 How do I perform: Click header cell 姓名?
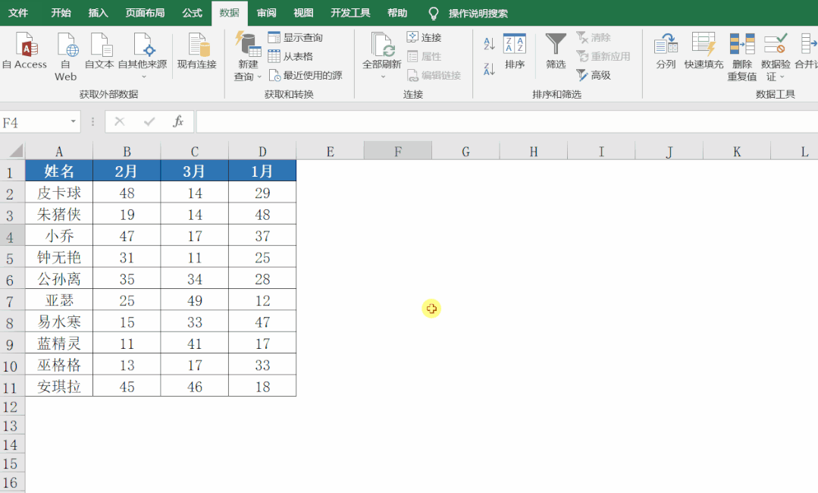tap(59, 171)
